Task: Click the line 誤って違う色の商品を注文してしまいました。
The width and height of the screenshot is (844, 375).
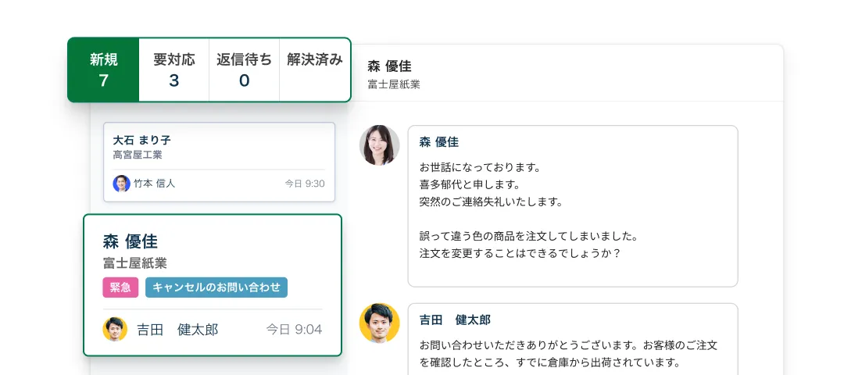Action: coord(528,236)
